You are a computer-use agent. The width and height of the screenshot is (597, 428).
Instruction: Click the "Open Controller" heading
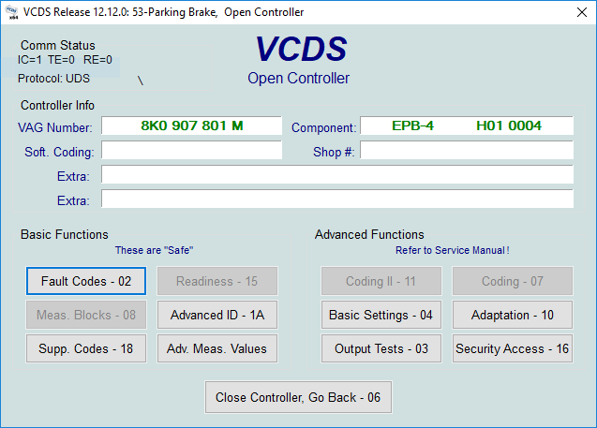click(x=298, y=78)
